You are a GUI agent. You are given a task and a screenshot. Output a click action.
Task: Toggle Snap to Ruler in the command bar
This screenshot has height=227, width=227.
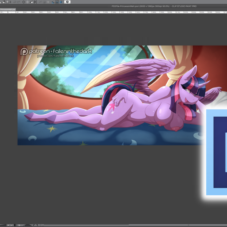pyautogui.click(x=53, y=2)
